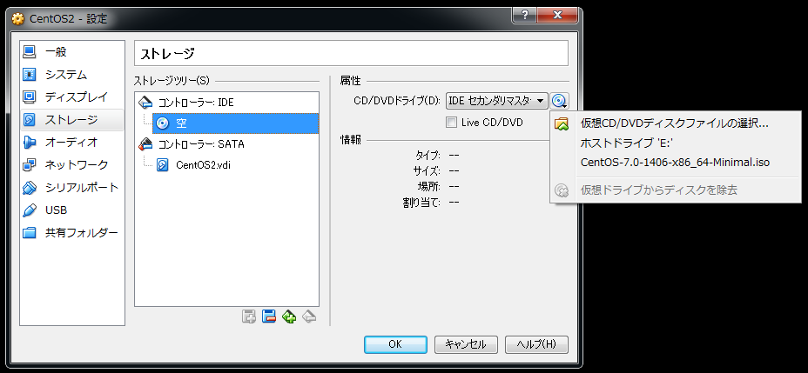Click the 共有フォルダー folder icon
This screenshot has height=373, width=808.
click(x=30, y=232)
